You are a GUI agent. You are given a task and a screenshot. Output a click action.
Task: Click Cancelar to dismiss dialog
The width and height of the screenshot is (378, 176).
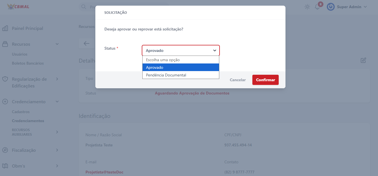point(238,80)
